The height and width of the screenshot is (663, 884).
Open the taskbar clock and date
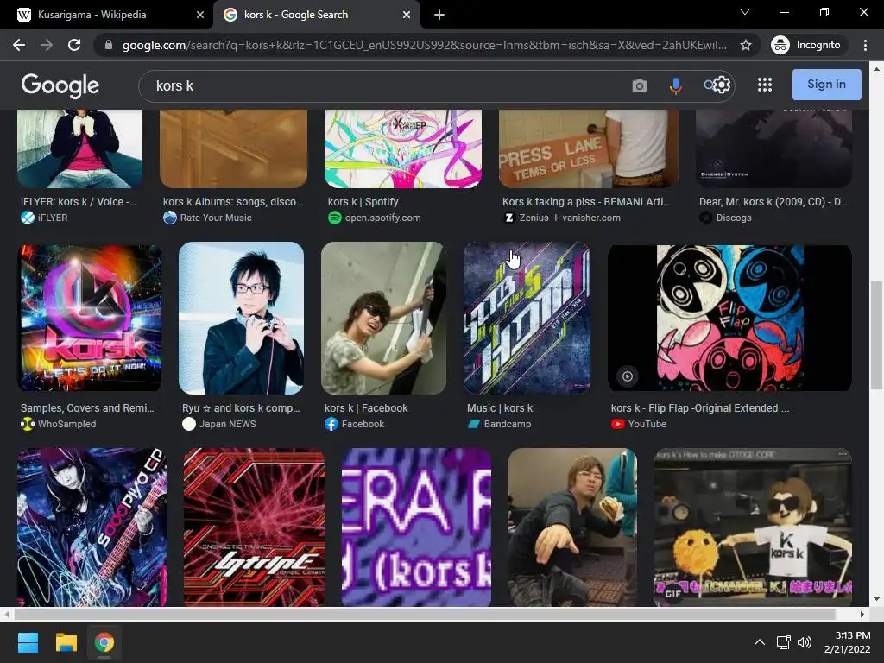(x=848, y=642)
